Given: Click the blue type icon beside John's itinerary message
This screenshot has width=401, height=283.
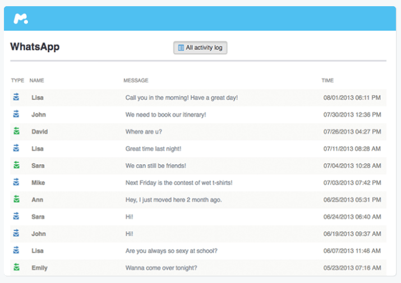Looking at the screenshot, I should point(16,114).
